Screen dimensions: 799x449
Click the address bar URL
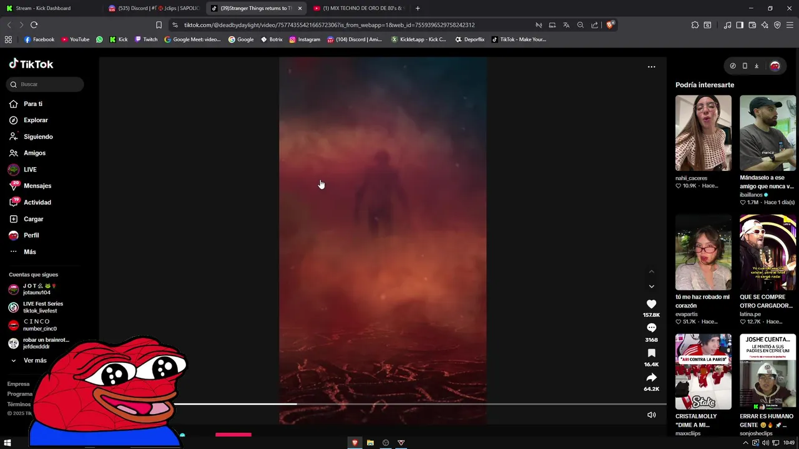(330, 25)
